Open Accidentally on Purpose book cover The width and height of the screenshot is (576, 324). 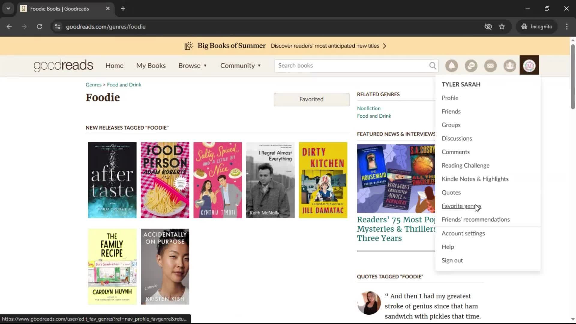coord(165,267)
